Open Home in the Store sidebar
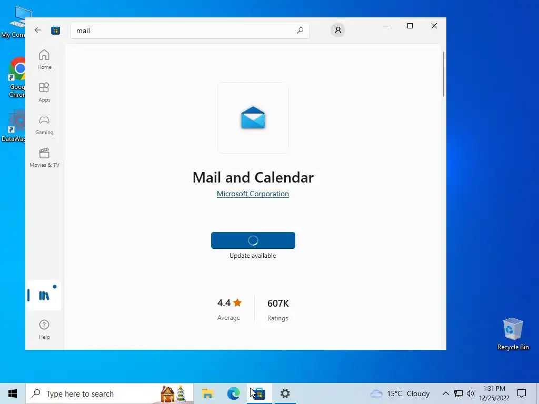This screenshot has height=404, width=539. 44,59
